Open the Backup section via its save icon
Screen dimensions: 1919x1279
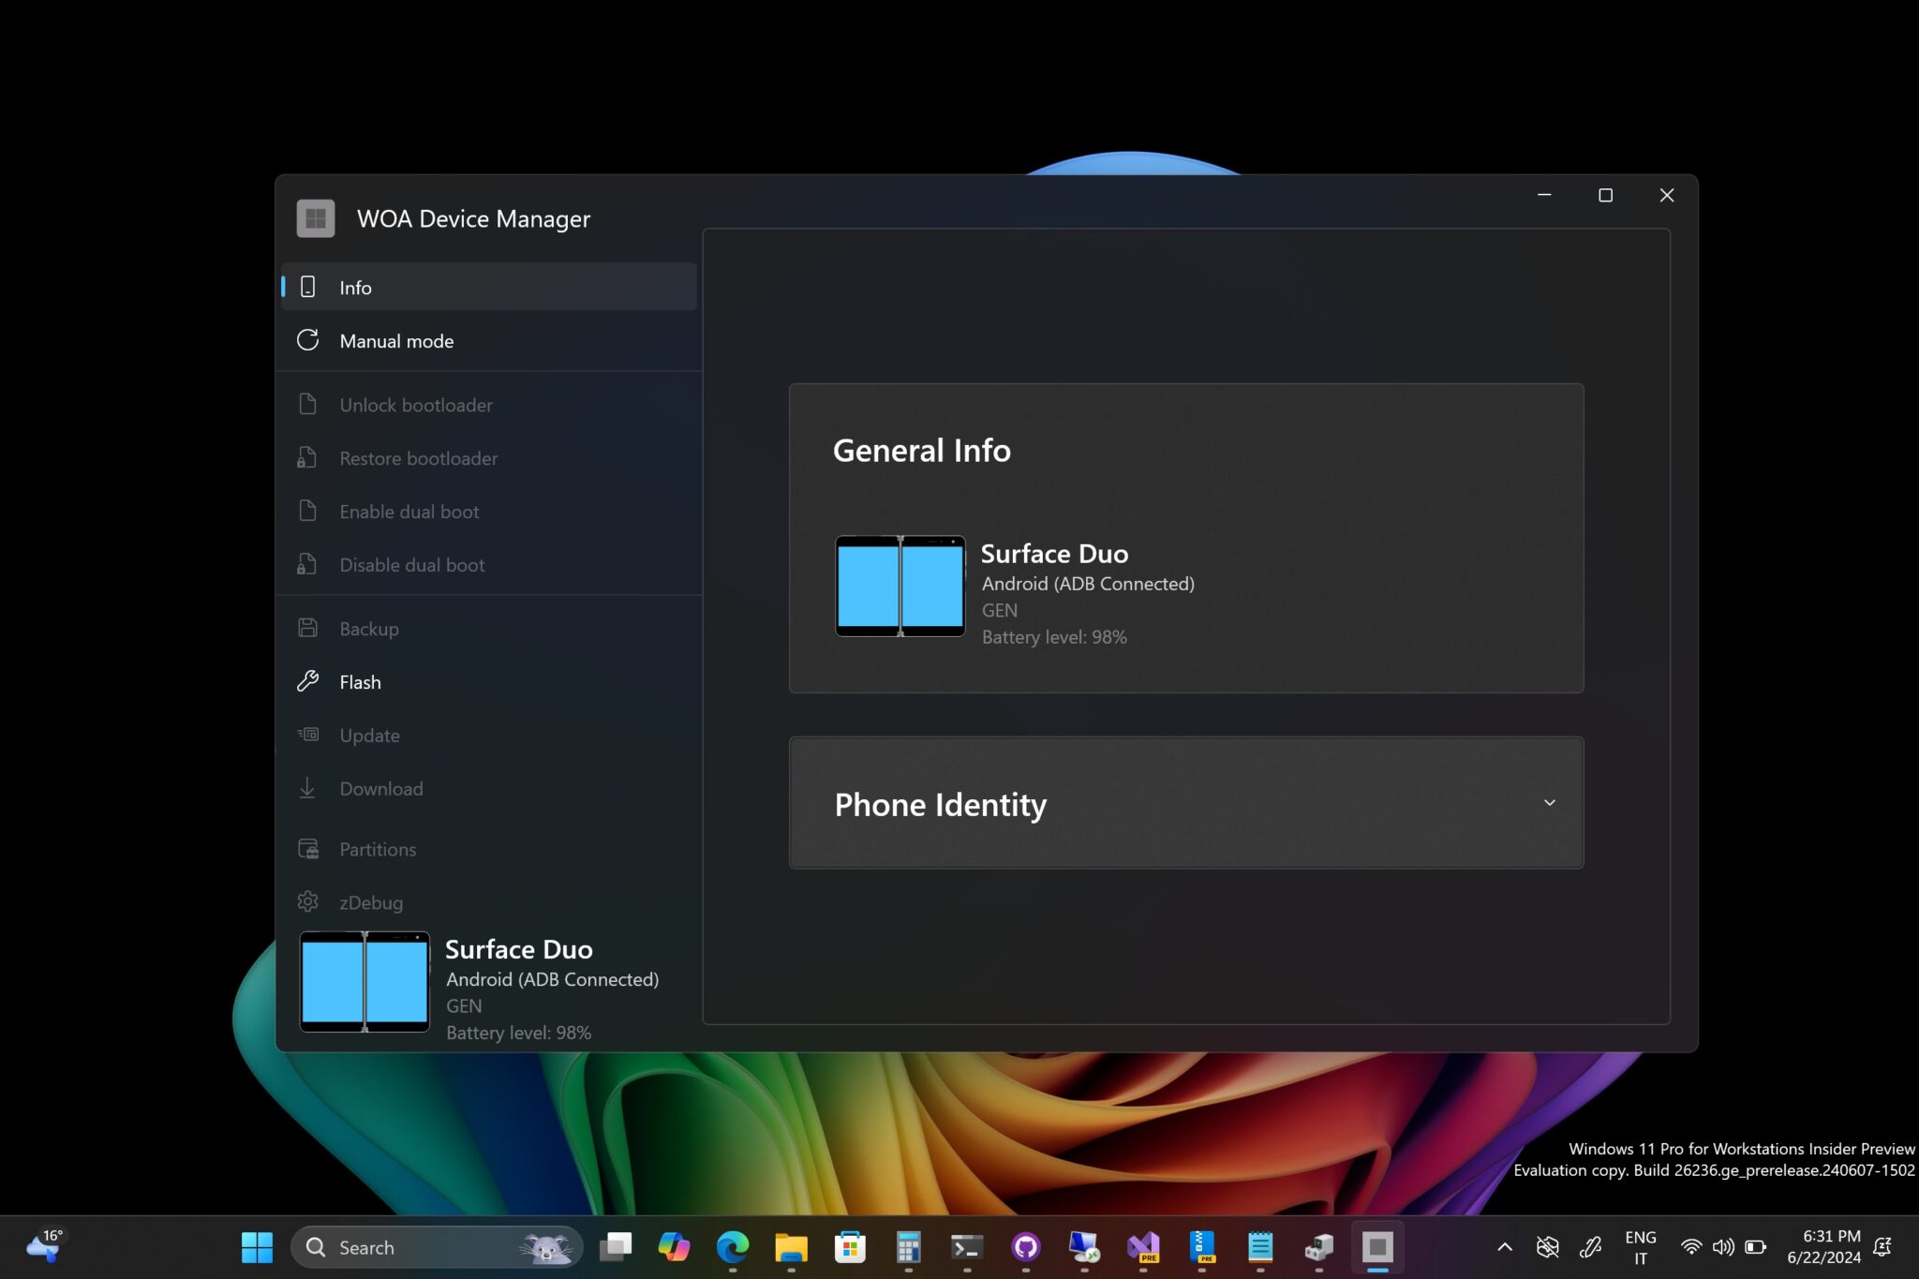308,628
